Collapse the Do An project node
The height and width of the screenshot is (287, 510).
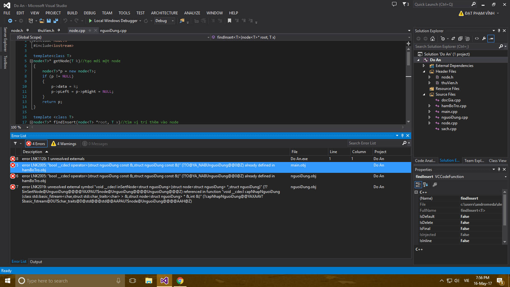(x=418, y=60)
